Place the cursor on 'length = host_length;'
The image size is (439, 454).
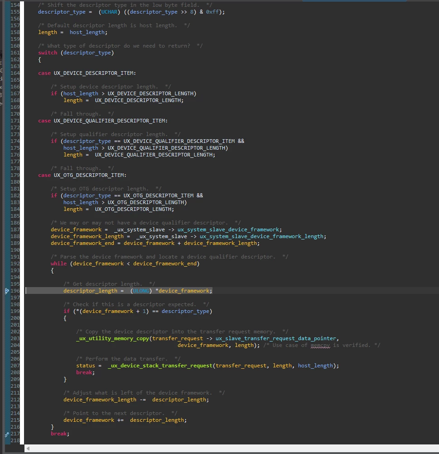click(x=72, y=33)
